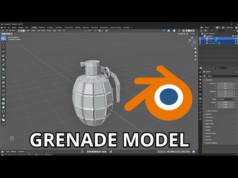Select the Rip Region tool
Image resolution: width=238 pixels, height=178 pixels.
tap(3, 124)
